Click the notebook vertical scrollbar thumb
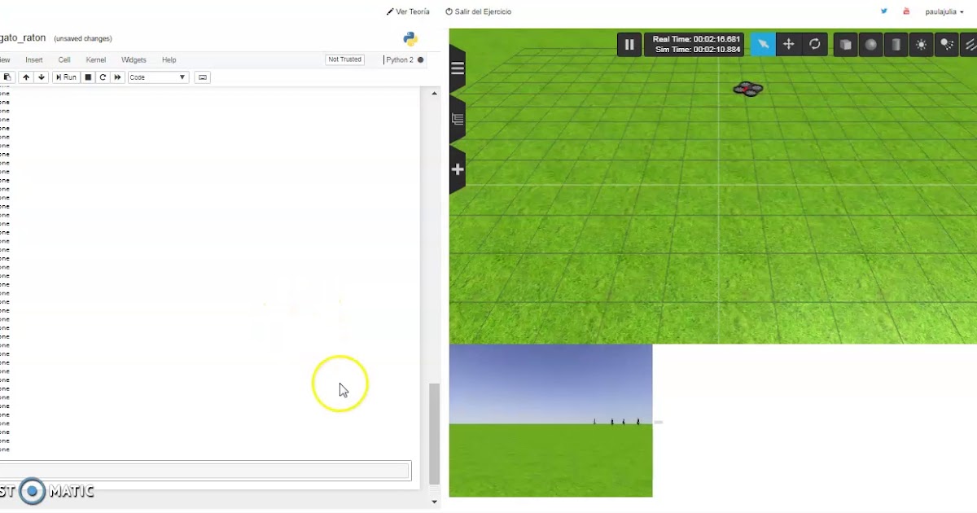The width and height of the screenshot is (977, 513). coord(434,434)
